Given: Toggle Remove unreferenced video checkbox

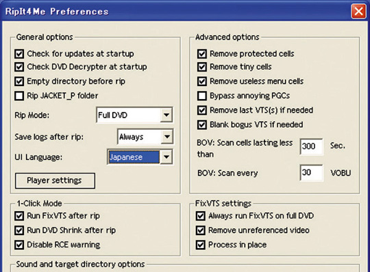Looking at the screenshot, I should point(200,230).
